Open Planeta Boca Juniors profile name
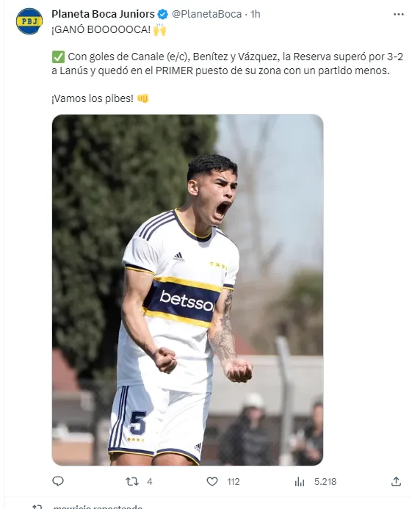 (x=103, y=14)
